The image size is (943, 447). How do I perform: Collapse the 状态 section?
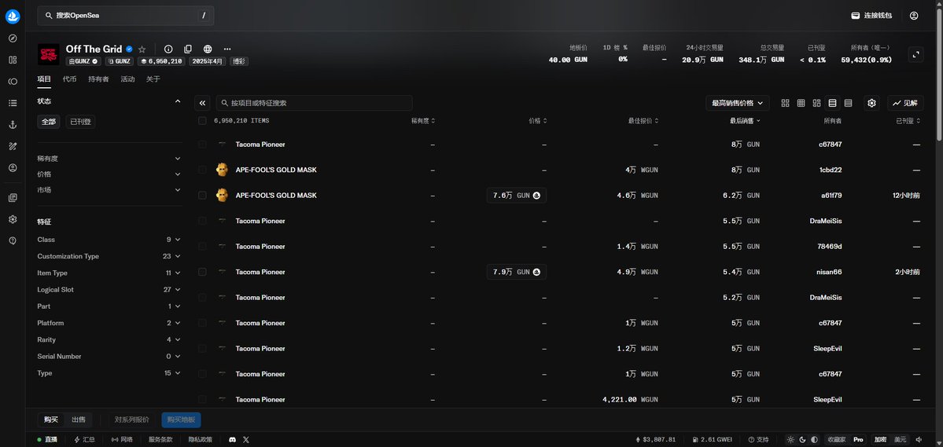coord(178,101)
